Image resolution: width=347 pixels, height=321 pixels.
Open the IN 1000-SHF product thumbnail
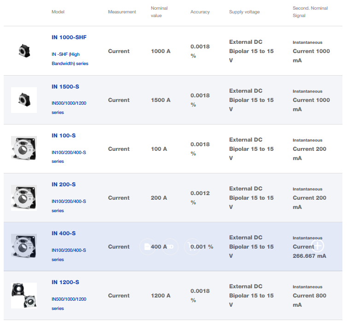(24, 51)
